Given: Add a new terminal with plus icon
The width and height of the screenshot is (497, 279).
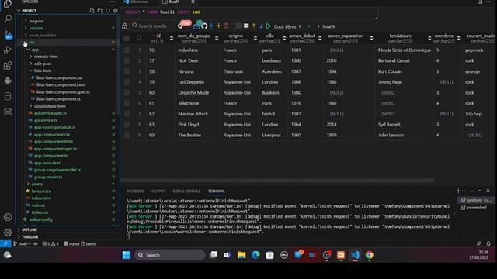Looking at the screenshot, I should [458, 191].
